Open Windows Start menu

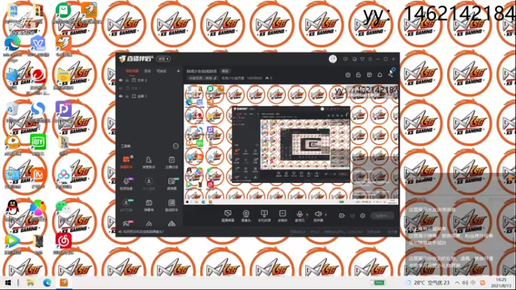coord(8,283)
